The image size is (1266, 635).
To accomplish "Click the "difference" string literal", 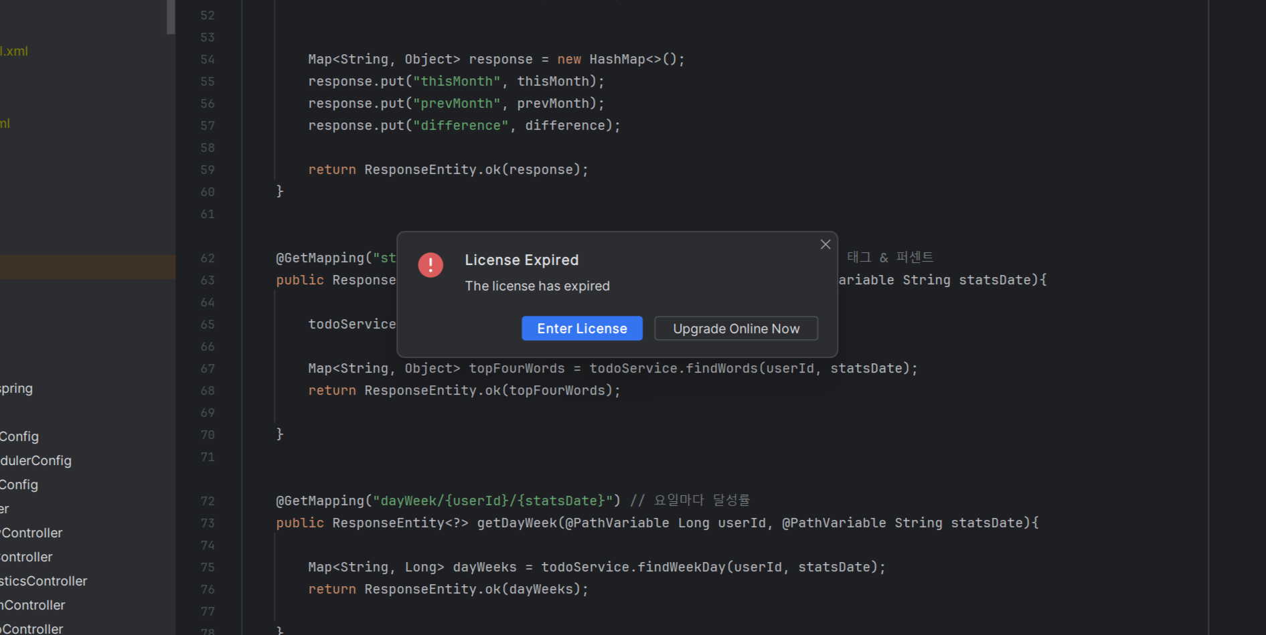I will (461, 126).
